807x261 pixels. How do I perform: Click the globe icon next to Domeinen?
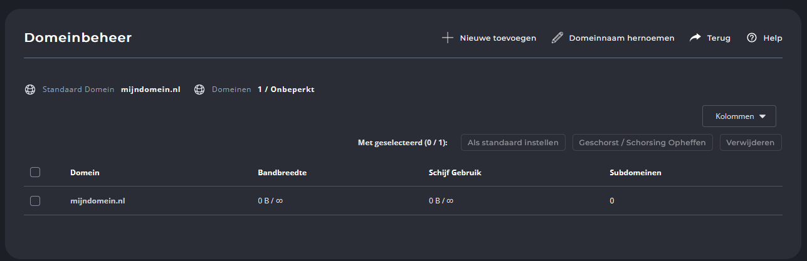(x=199, y=90)
